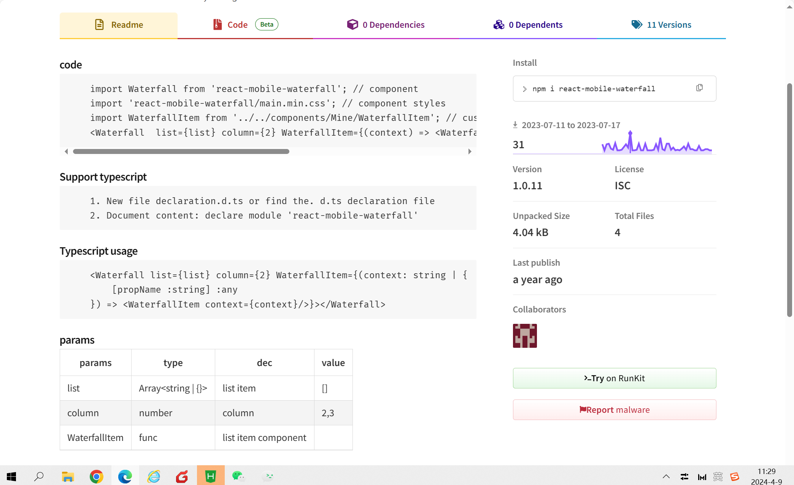Click the npm i react-mobile-waterfall install field

[614, 89]
